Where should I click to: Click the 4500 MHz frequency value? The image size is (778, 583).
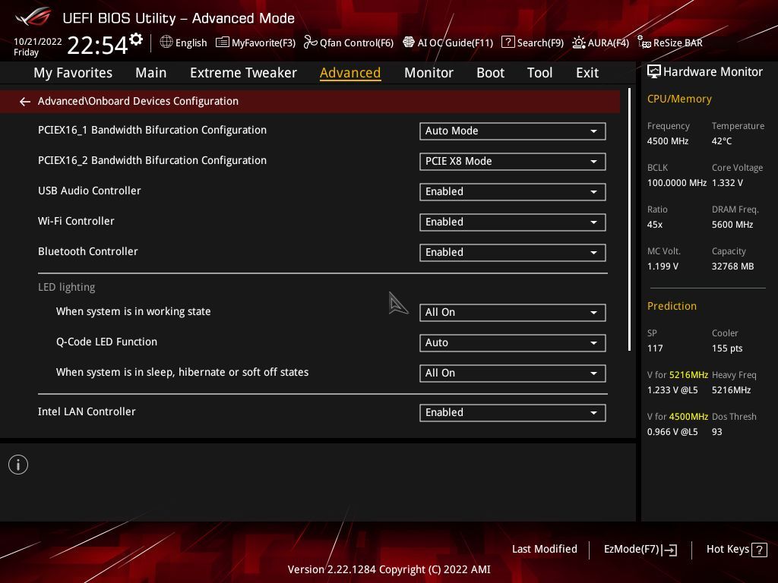coord(668,141)
